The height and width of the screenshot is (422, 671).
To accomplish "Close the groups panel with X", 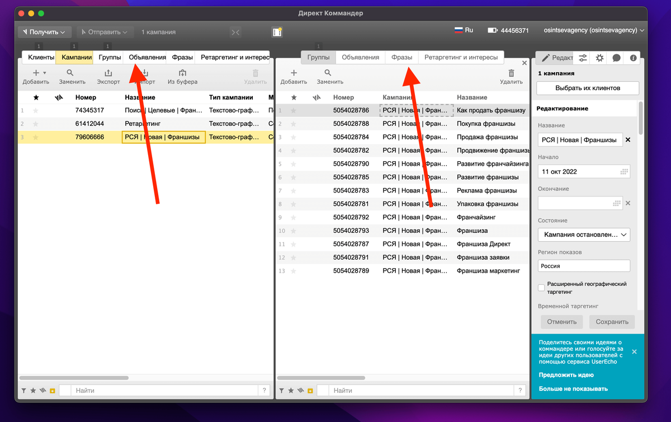I will 524,63.
